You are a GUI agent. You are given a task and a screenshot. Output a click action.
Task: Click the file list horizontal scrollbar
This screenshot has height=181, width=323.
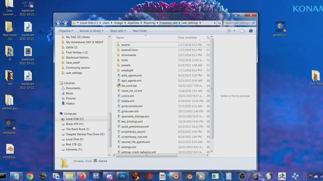(x=147, y=155)
